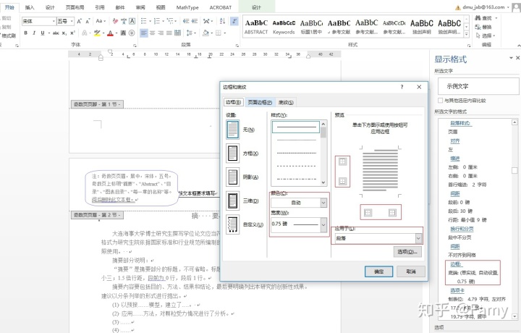Justify text alignment
521x333 pixels.
coord(169,33)
